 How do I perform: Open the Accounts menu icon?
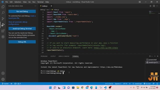pos(3,73)
